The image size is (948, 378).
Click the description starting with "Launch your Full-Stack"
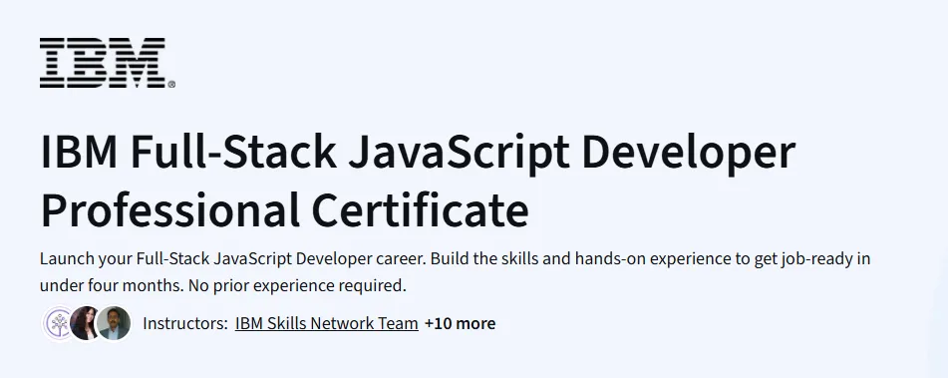click(x=455, y=272)
